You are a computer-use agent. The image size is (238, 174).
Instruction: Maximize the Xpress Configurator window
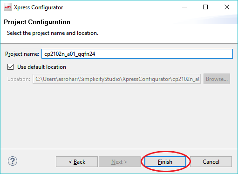pos(205,7)
